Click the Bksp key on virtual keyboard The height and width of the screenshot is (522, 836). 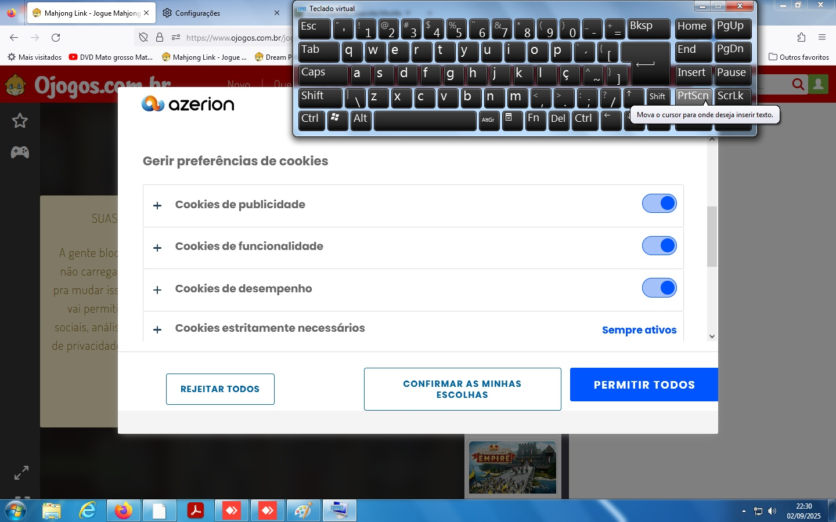[648, 28]
